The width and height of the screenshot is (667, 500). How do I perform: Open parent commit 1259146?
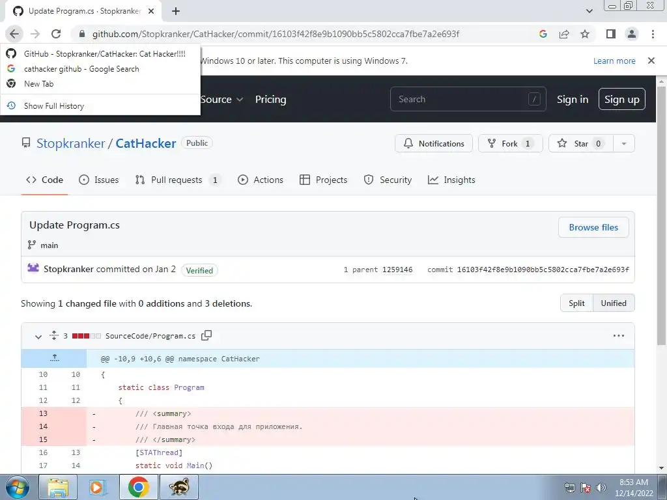[x=397, y=270]
